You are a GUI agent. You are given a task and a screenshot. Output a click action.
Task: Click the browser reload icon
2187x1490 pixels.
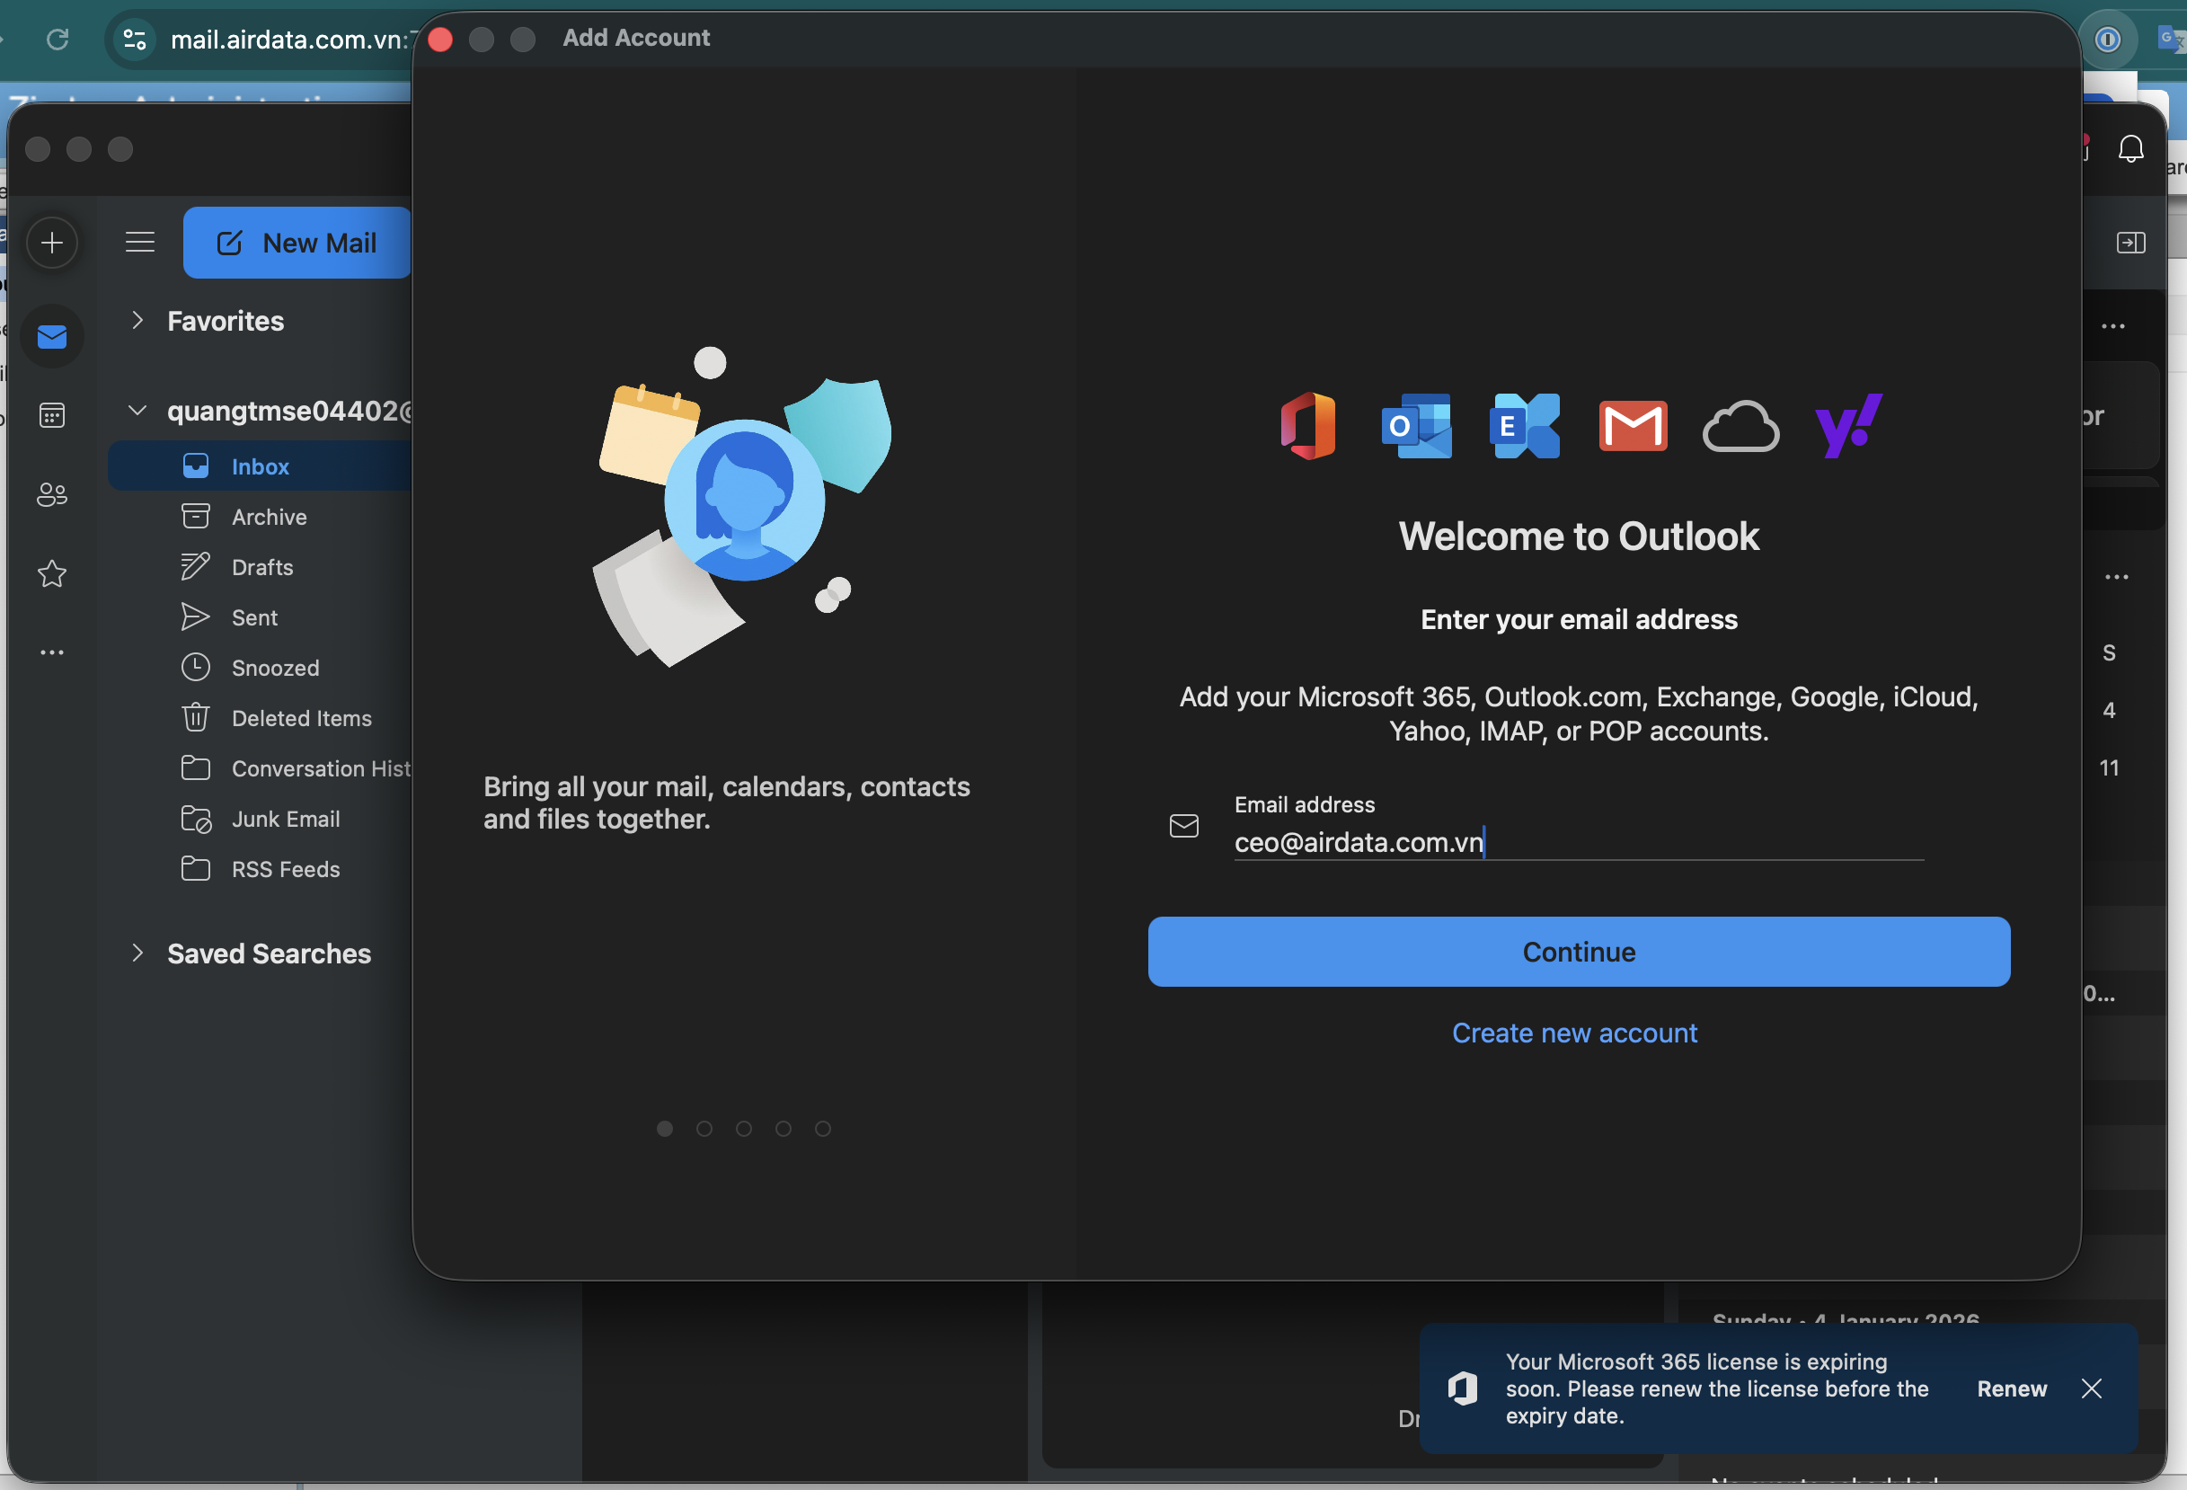58,40
